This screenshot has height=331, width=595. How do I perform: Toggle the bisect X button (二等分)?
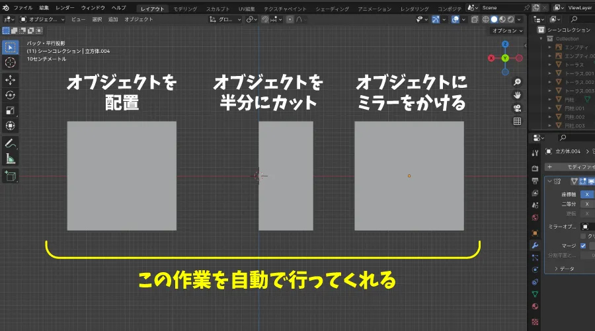pyautogui.click(x=586, y=204)
